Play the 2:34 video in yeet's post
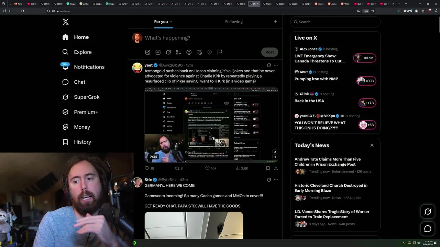440x247 pixels. (x=211, y=125)
